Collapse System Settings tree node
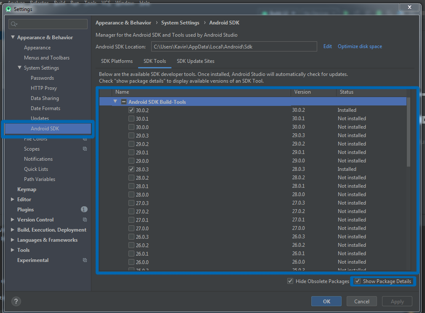The width and height of the screenshot is (425, 313). 19,67
